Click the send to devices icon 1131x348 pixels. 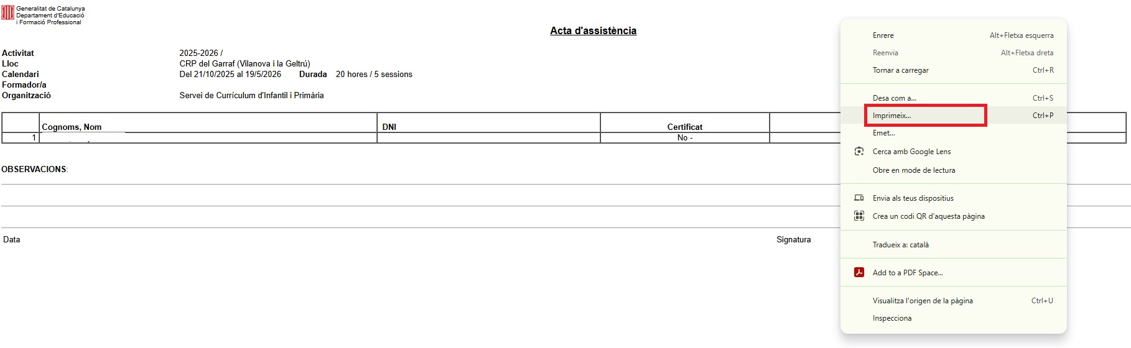click(x=859, y=198)
